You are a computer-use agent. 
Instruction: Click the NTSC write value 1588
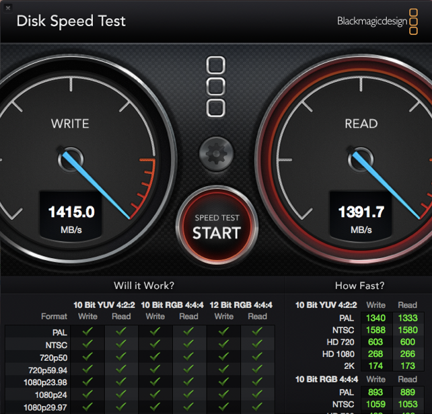tap(375, 330)
